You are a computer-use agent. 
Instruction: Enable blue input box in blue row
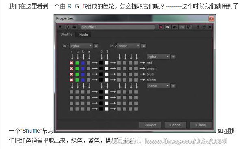(x=83, y=74)
